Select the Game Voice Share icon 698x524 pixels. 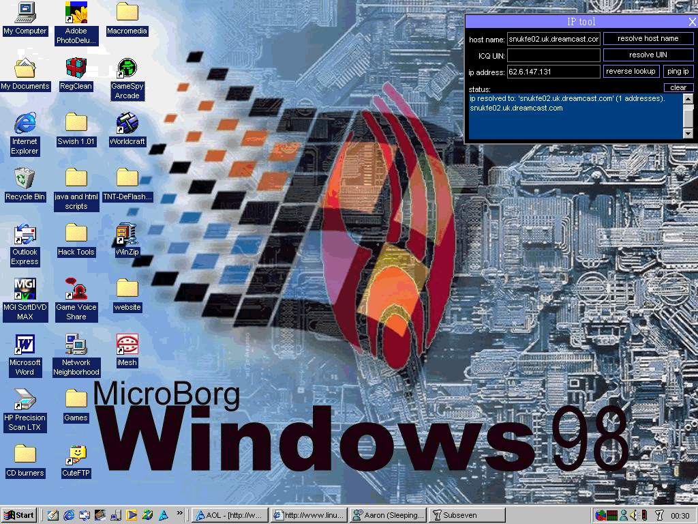pyautogui.click(x=76, y=290)
